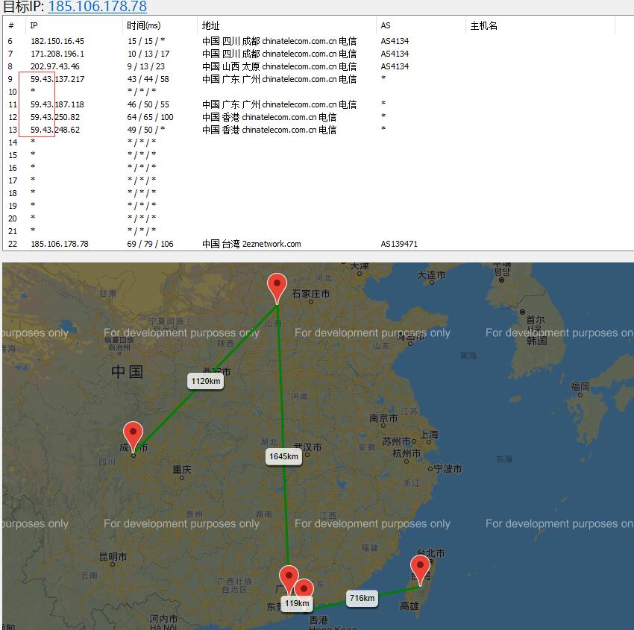
Task: Select IP cell 182.150.16.45
Action: tap(57, 41)
